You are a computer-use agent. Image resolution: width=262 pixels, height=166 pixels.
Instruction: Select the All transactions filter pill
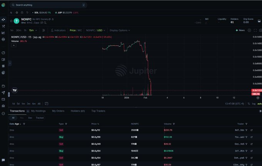13,118
